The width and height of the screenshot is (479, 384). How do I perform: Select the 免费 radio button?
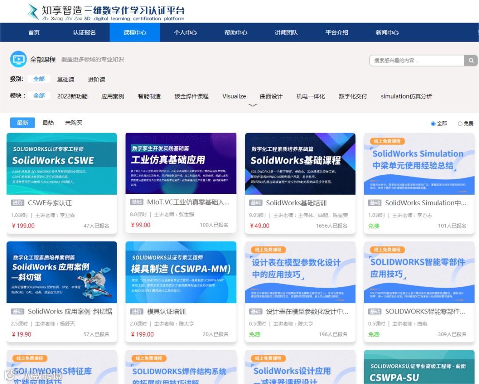click(x=460, y=124)
